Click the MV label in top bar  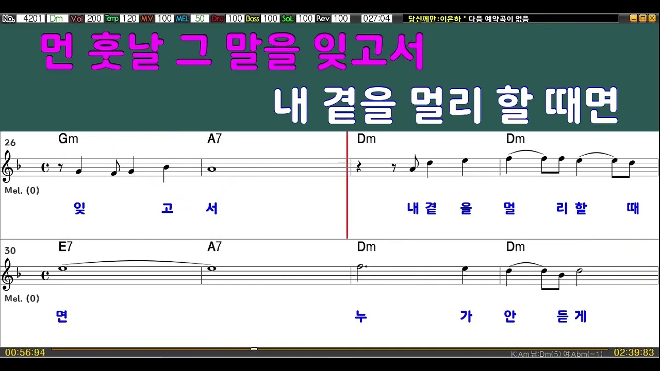(x=147, y=19)
